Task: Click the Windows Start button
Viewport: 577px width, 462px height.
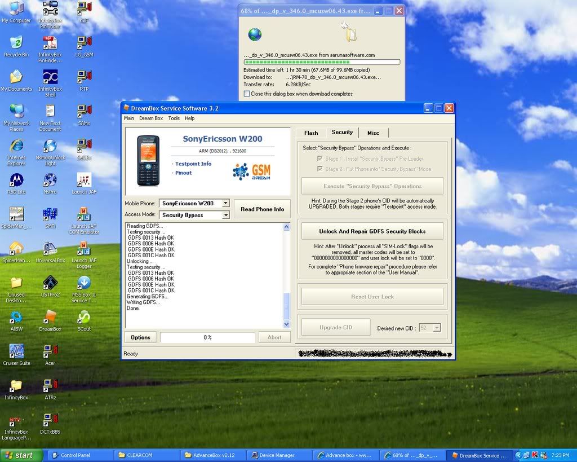Action: click(21, 455)
